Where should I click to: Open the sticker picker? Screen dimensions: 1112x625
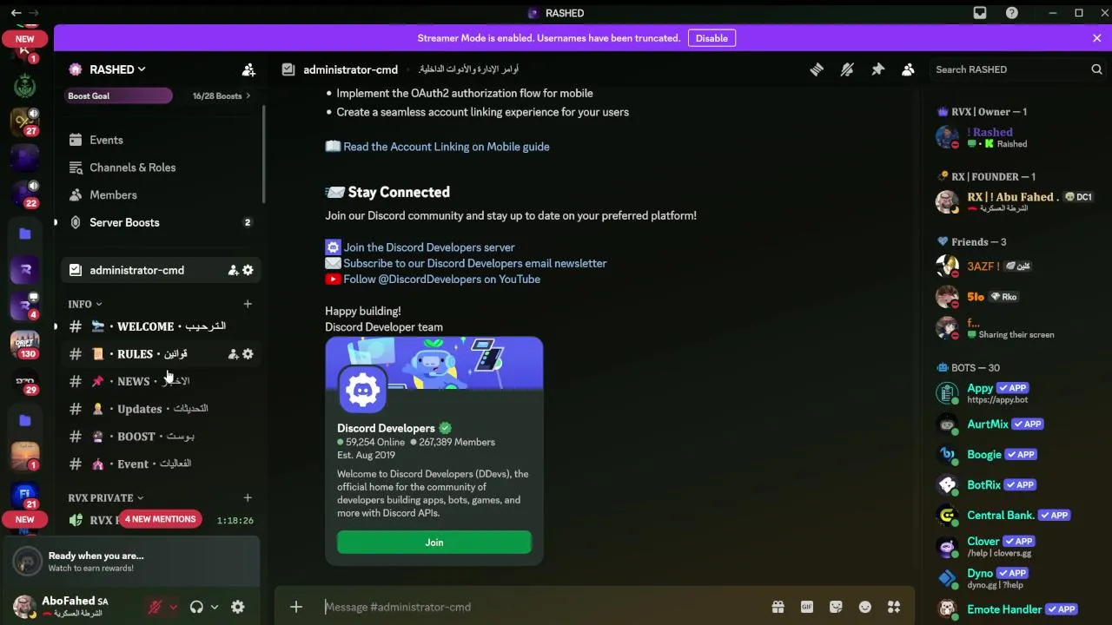pyautogui.click(x=836, y=607)
